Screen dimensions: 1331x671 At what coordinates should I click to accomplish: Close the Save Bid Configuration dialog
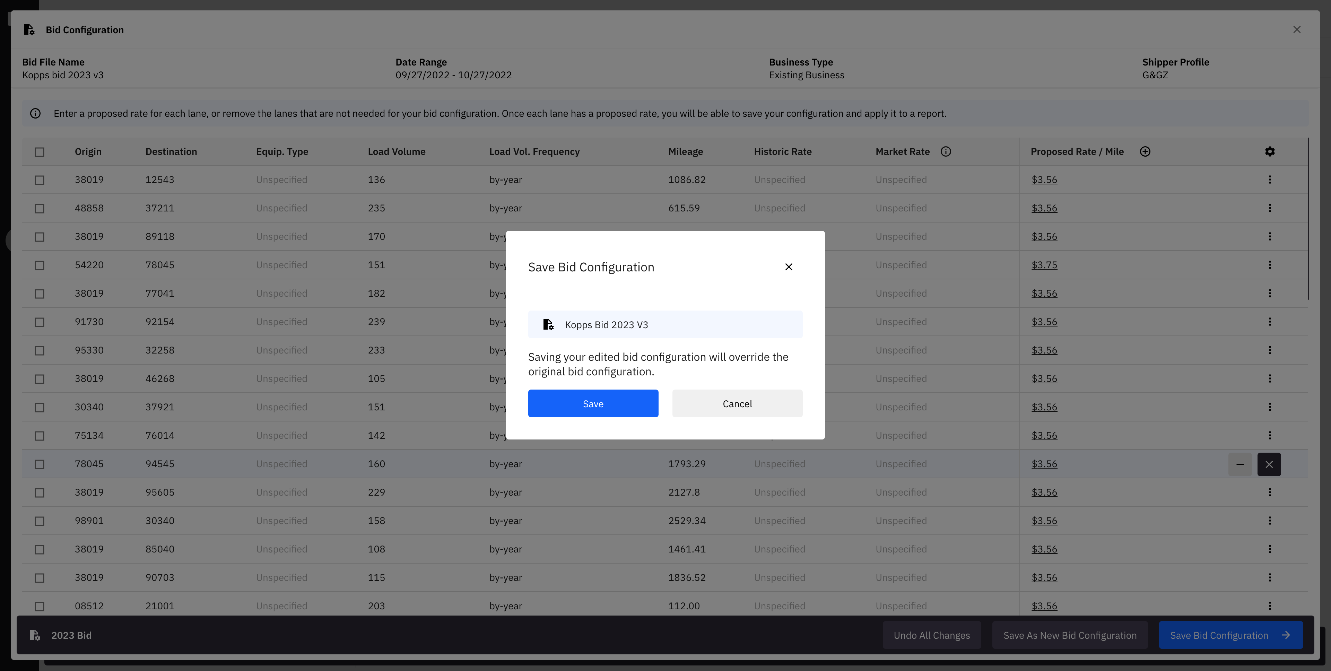pyautogui.click(x=789, y=267)
